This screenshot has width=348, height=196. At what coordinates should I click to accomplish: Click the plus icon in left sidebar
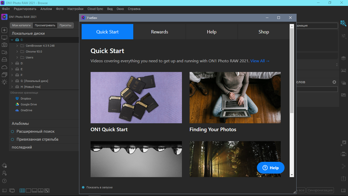click(x=4, y=30)
